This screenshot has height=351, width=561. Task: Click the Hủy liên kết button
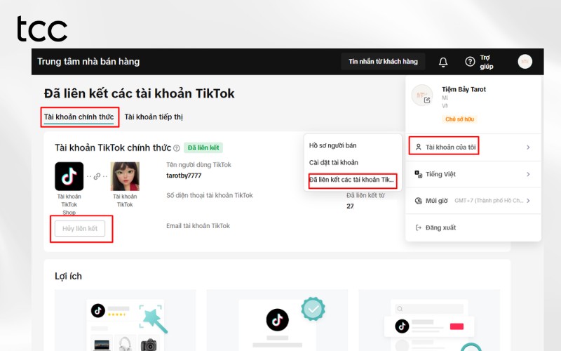pos(80,229)
